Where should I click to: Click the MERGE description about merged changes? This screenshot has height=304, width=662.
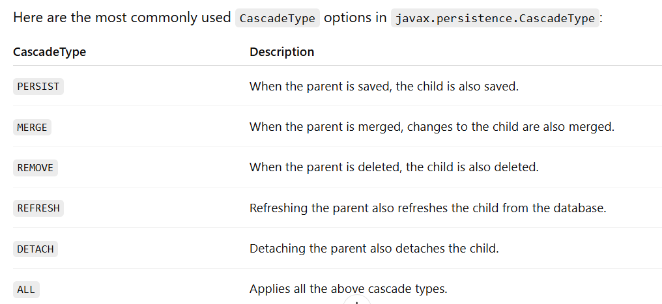pyautogui.click(x=432, y=127)
